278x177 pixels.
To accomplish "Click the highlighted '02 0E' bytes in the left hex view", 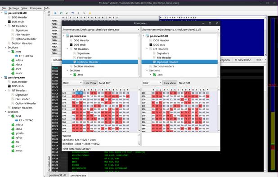I will click(x=79, y=93).
